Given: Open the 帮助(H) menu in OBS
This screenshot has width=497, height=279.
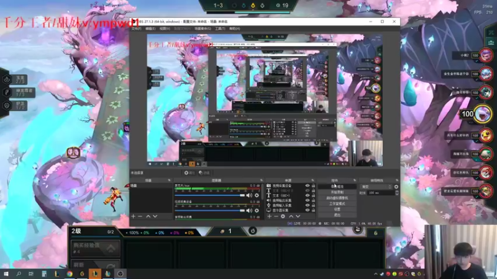Looking at the screenshot, I should 235,29.
